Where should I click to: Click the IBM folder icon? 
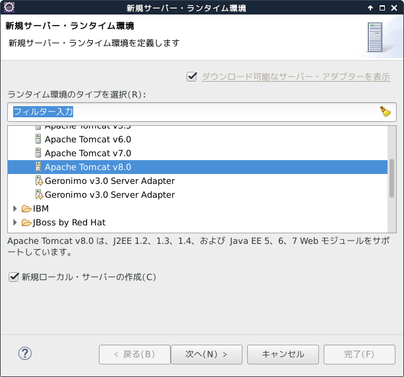click(26, 208)
